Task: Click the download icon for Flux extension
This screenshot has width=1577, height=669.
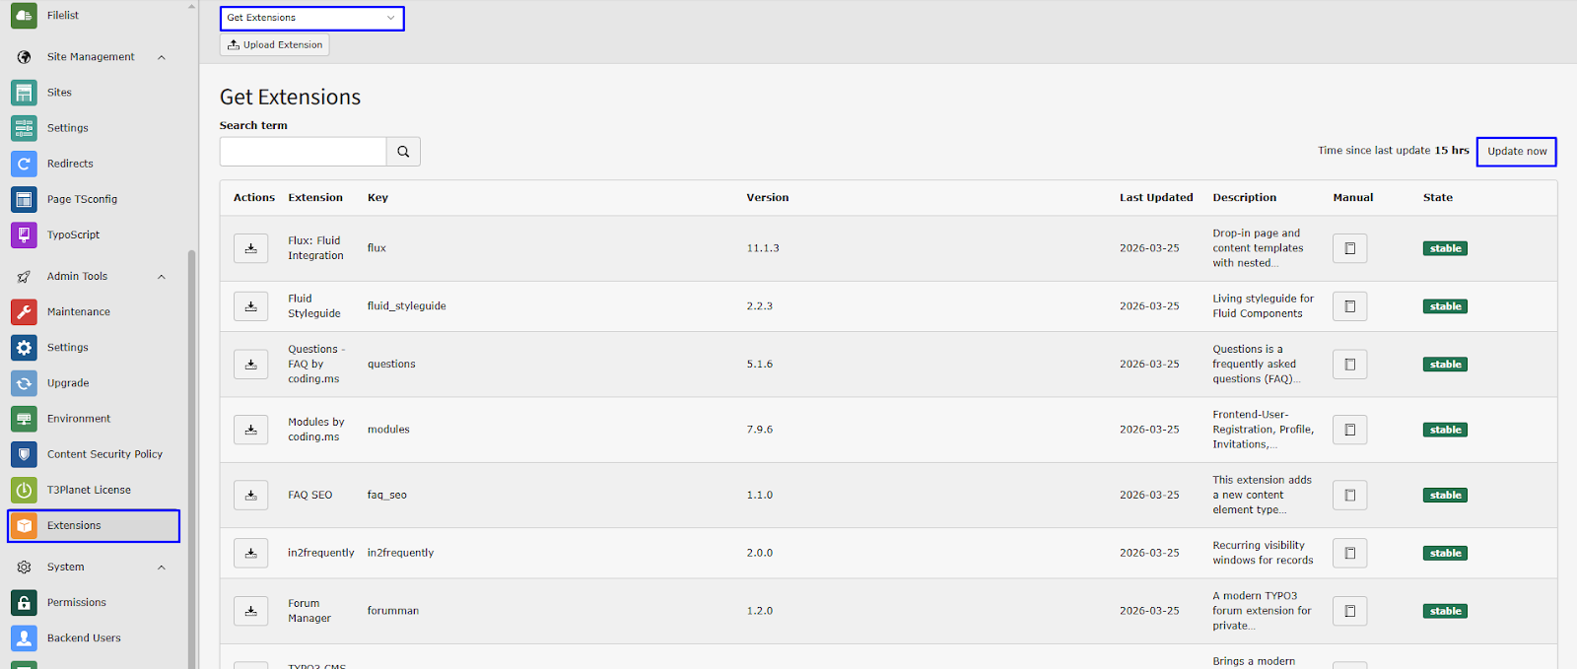Action: click(x=250, y=248)
